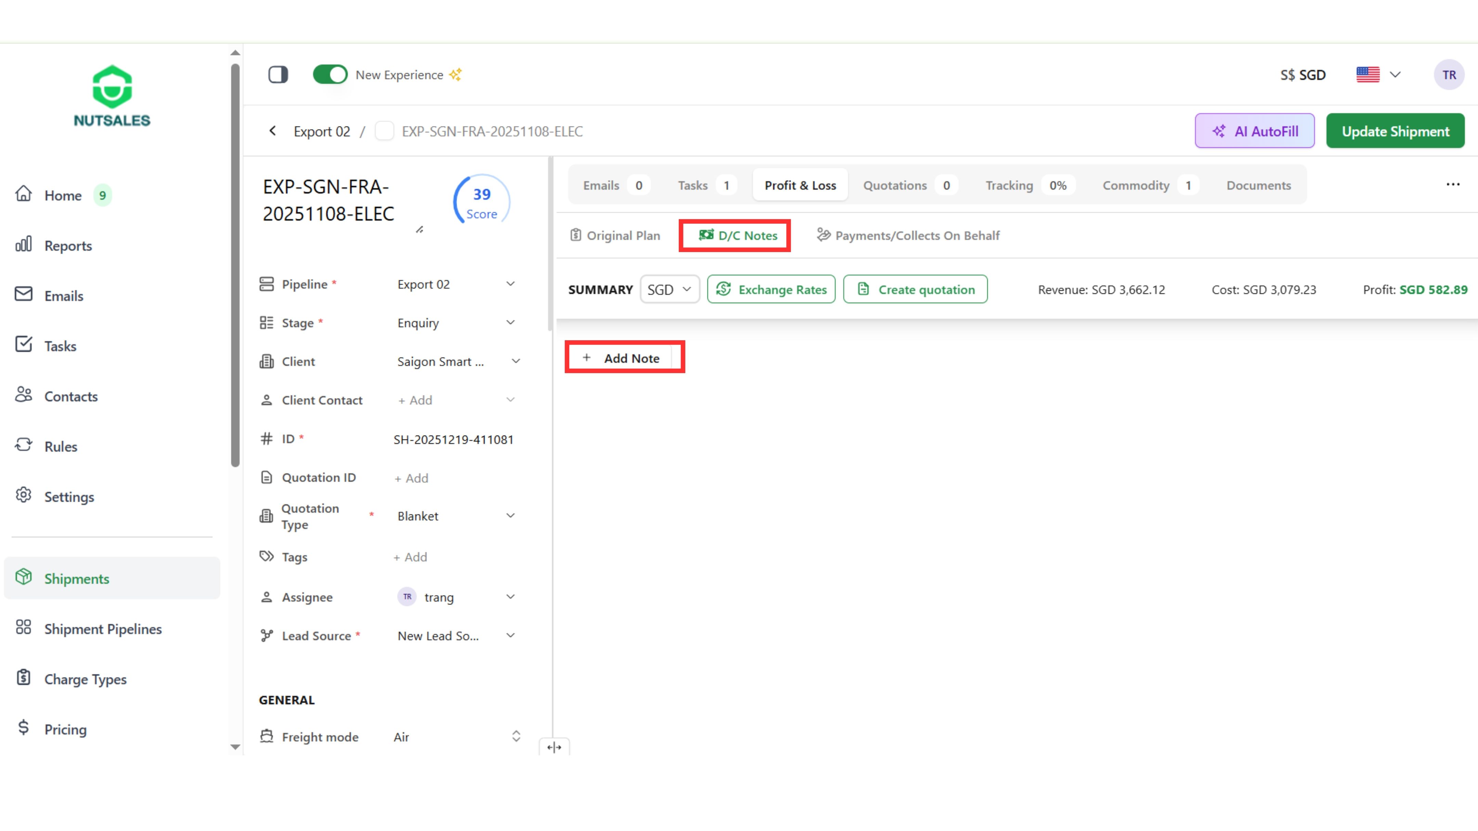Click the TR user avatar
The width and height of the screenshot is (1478, 831).
[1449, 75]
